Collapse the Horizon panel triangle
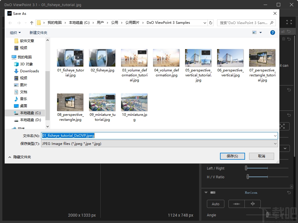This screenshot has height=223, width=298. coord(206,193)
